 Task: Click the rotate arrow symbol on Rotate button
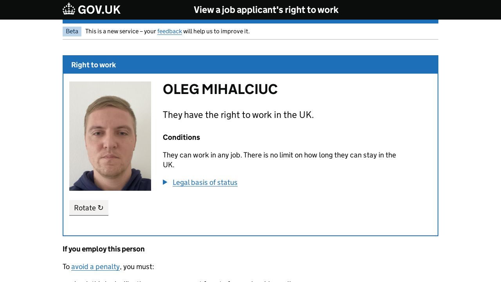pos(101,208)
